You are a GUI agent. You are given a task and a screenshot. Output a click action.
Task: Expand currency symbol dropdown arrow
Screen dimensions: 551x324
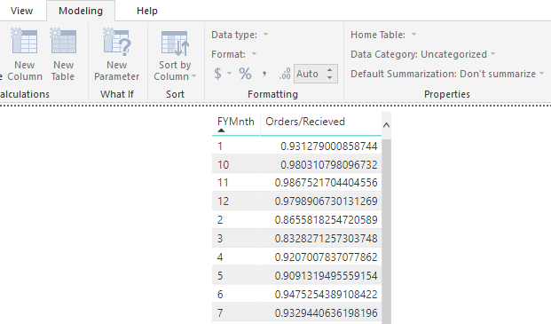[230, 74]
